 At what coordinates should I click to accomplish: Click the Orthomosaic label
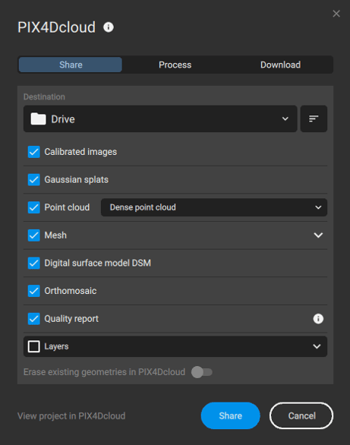pyautogui.click(x=71, y=291)
